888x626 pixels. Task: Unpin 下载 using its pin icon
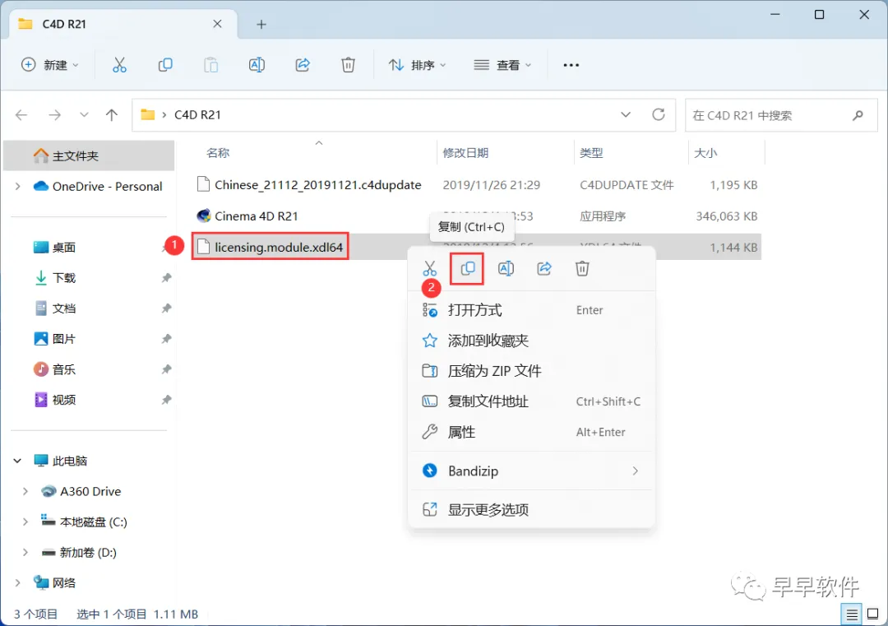pos(166,277)
